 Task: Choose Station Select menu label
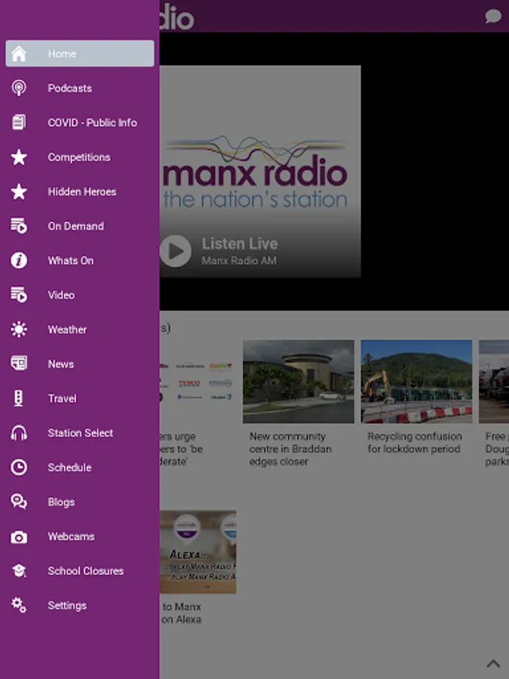(80, 432)
